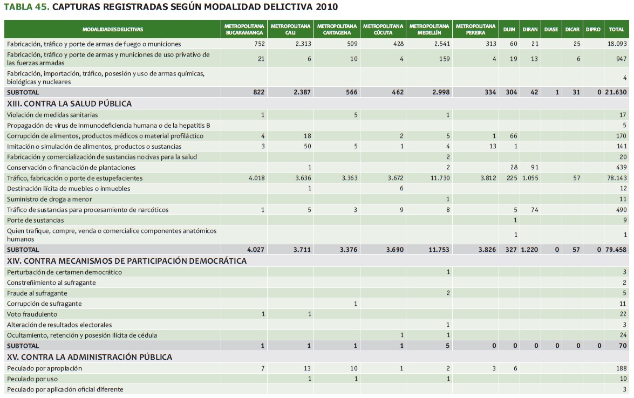
Task: Click the table title TABLA 45
Action: 27,7
